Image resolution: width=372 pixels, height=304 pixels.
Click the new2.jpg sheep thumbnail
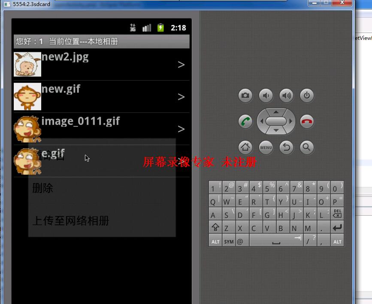click(x=27, y=64)
